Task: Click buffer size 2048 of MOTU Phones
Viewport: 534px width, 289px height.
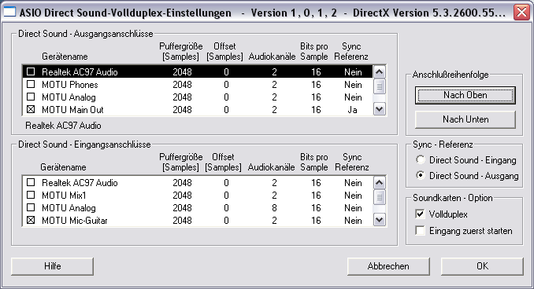Action: (x=182, y=85)
